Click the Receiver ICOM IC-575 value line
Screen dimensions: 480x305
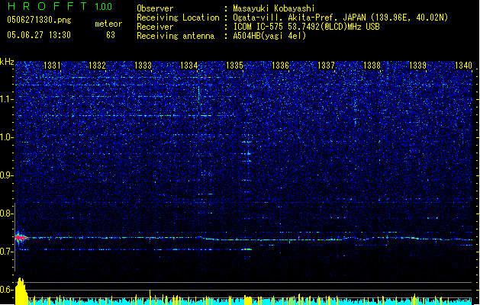coord(307,27)
